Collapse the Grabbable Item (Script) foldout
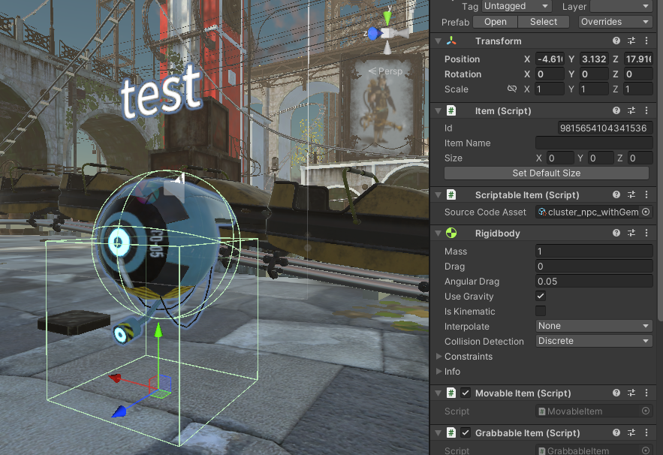The height and width of the screenshot is (455, 663). coord(438,433)
